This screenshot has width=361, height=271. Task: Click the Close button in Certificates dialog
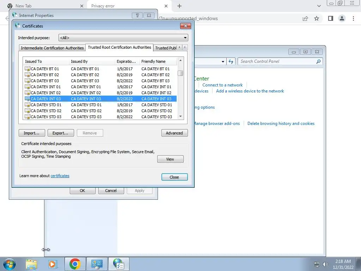(x=175, y=177)
